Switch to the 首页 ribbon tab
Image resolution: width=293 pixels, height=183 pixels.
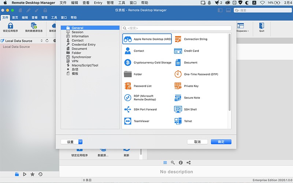point(15,18)
